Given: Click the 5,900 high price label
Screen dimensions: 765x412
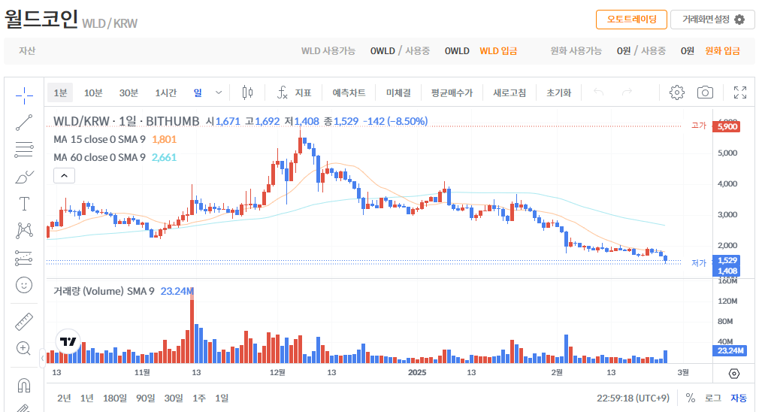Looking at the screenshot, I should 727,126.
